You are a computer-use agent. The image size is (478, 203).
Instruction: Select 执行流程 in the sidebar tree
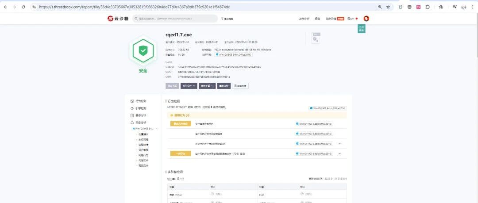pyautogui.click(x=143, y=139)
